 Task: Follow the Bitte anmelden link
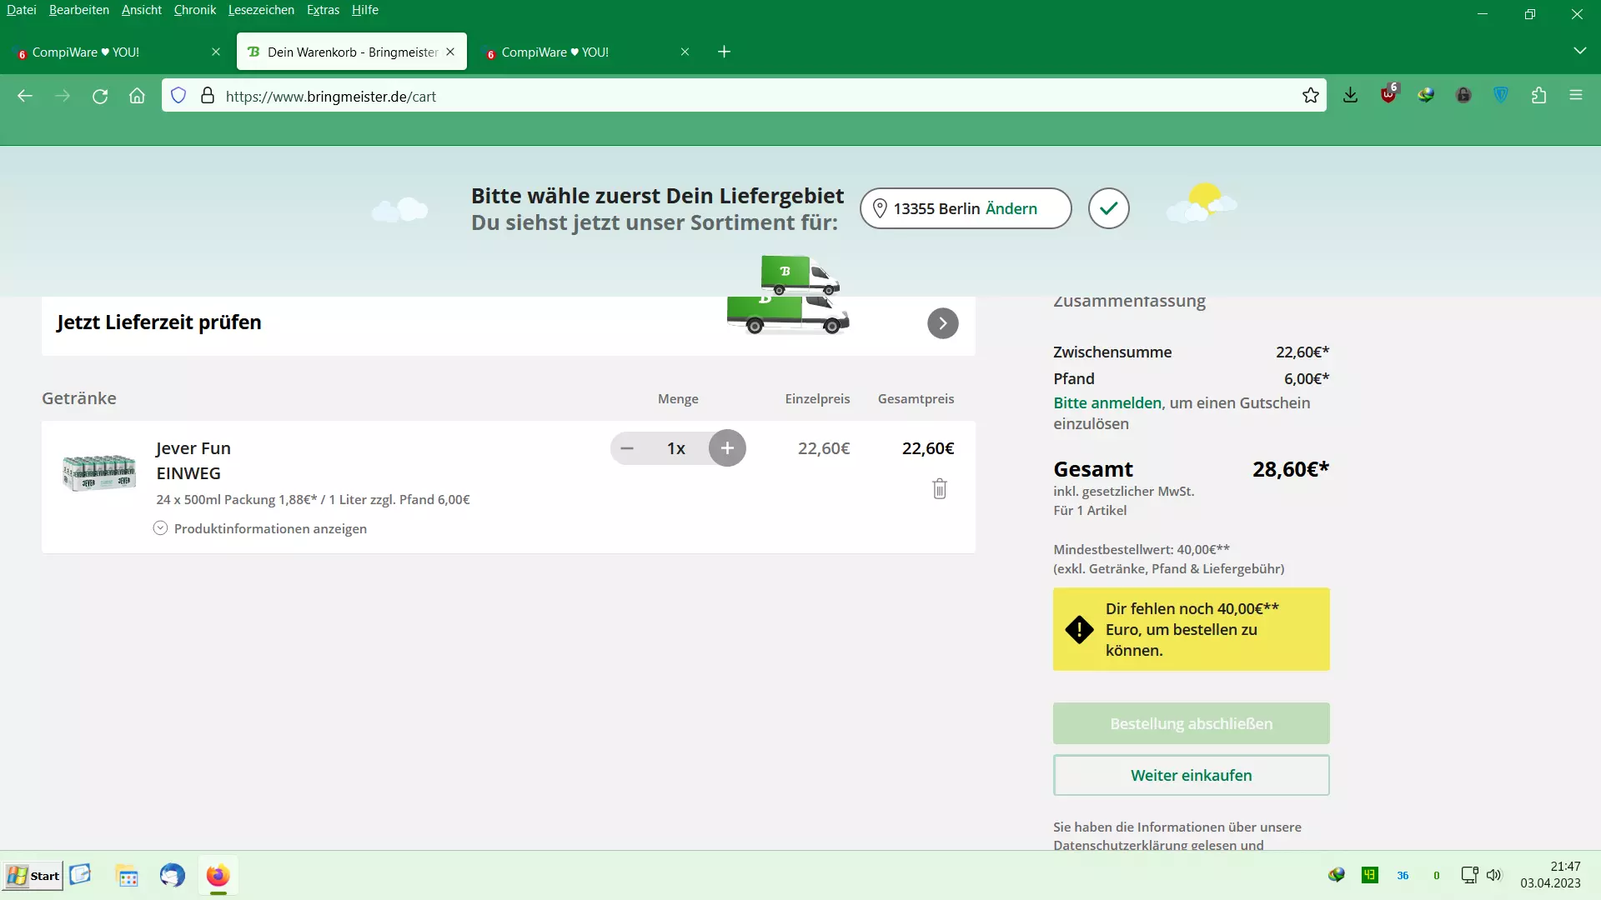[1107, 403]
